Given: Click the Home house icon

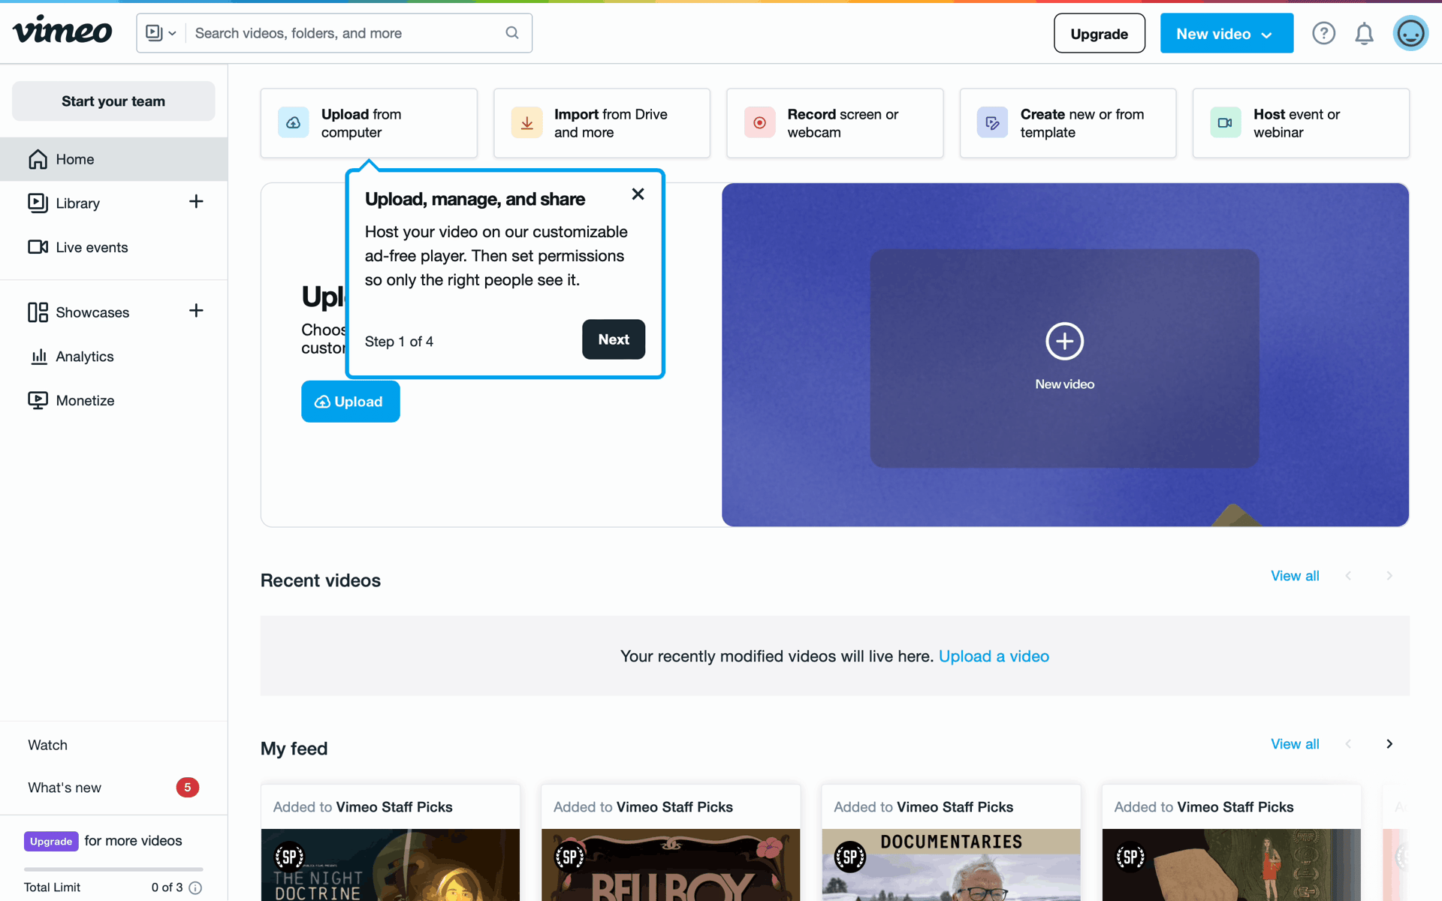Looking at the screenshot, I should (38, 159).
